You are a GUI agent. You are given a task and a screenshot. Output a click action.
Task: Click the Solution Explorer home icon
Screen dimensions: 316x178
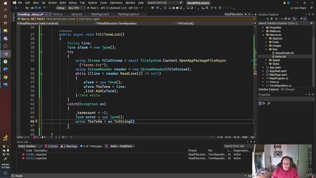268,19
